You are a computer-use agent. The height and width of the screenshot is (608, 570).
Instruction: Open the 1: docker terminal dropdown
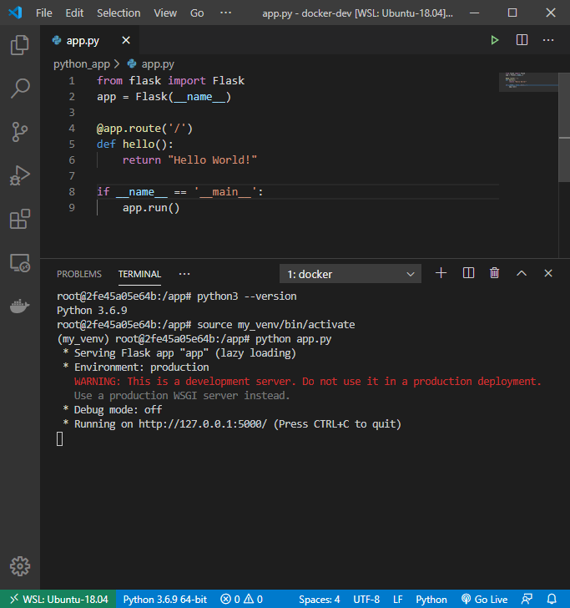[x=351, y=274]
